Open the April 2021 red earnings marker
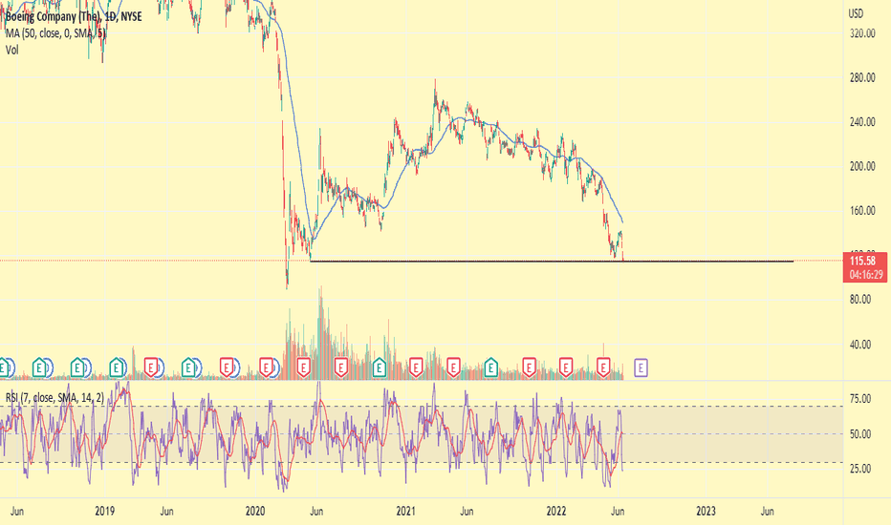 coord(453,367)
